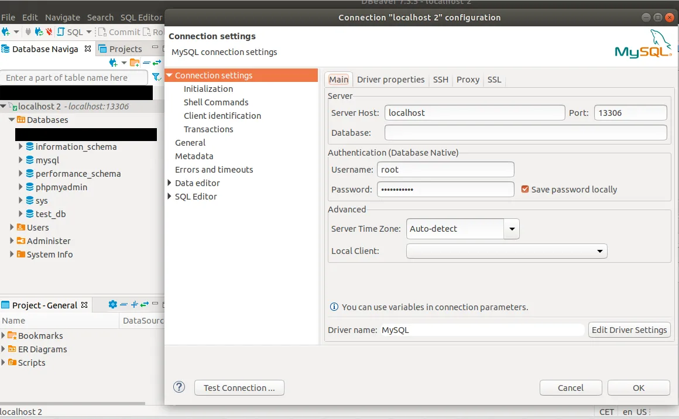Screen dimensions: 679x419
Task: Click the Test Connection button
Action: (x=239, y=388)
